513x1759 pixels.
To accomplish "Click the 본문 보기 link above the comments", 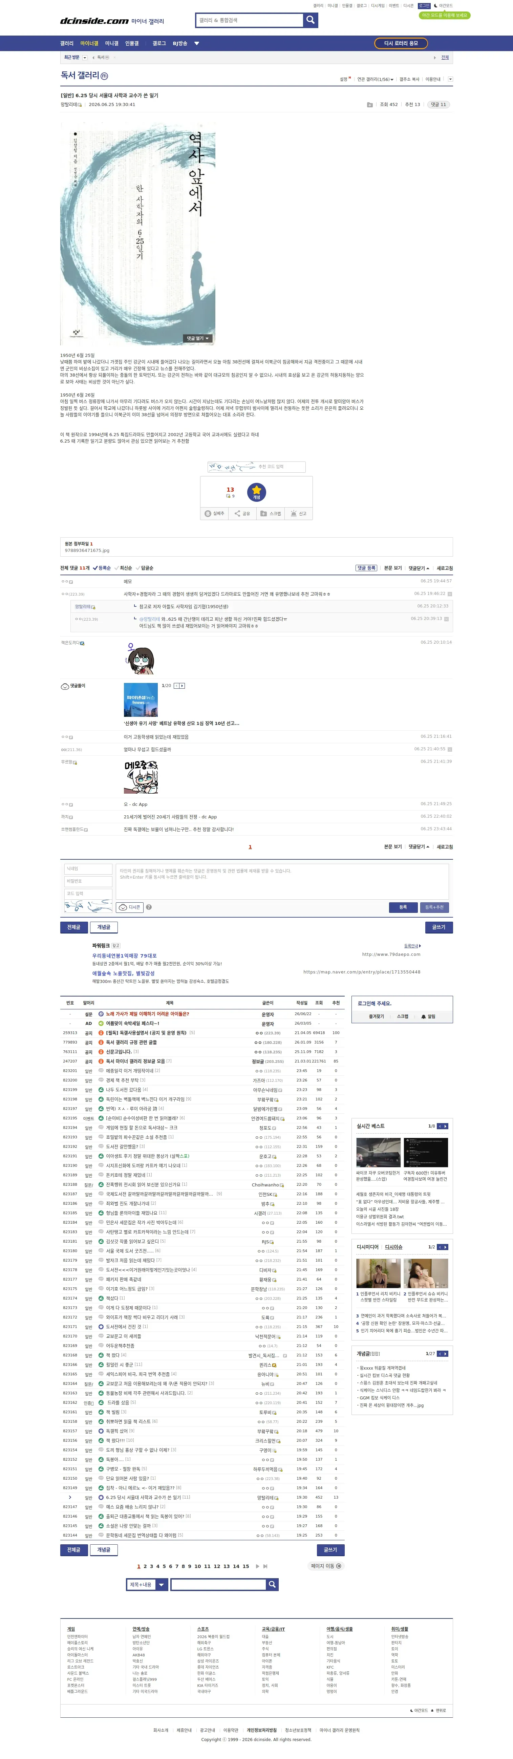I will (393, 568).
